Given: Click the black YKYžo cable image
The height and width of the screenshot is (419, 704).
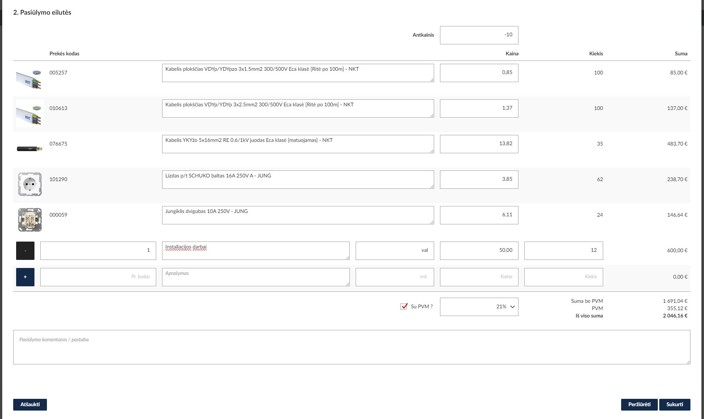Looking at the screenshot, I should click(29, 149).
